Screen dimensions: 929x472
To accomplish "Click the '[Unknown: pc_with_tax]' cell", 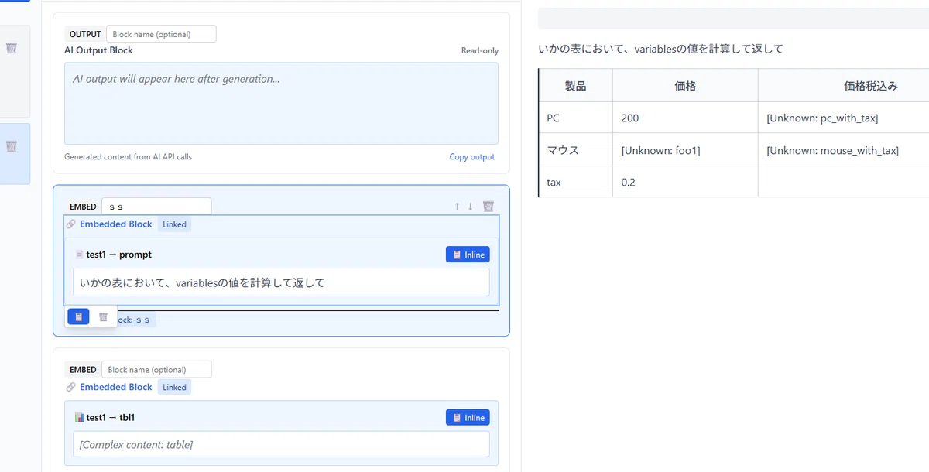I will tap(822, 118).
